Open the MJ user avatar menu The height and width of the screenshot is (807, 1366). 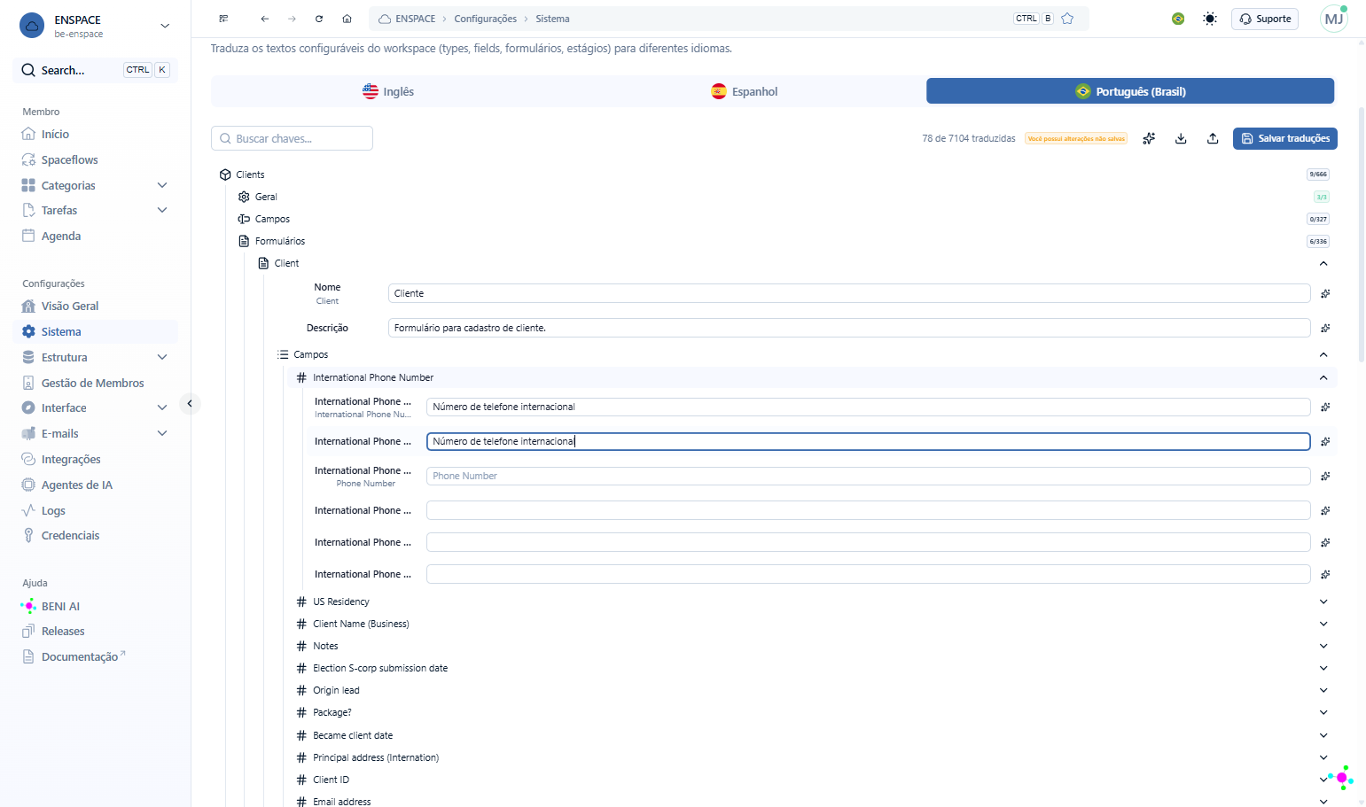click(x=1333, y=19)
